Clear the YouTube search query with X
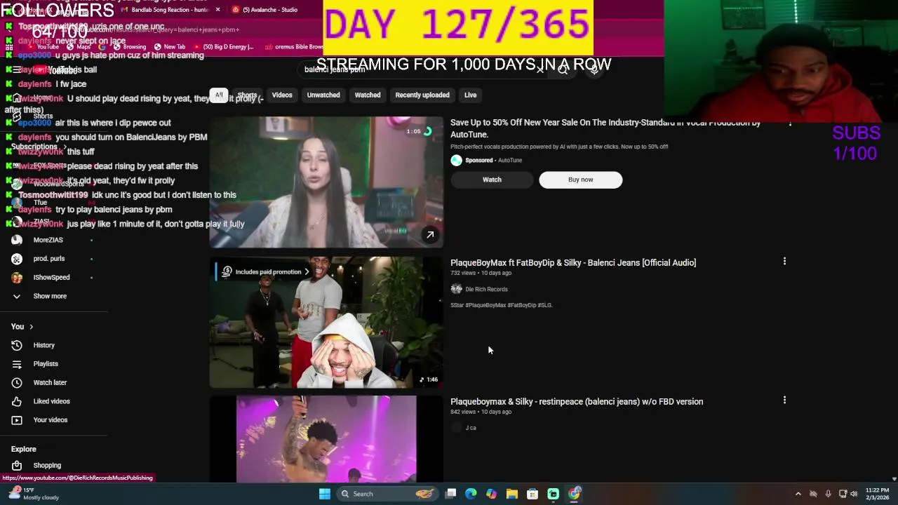 coord(540,69)
